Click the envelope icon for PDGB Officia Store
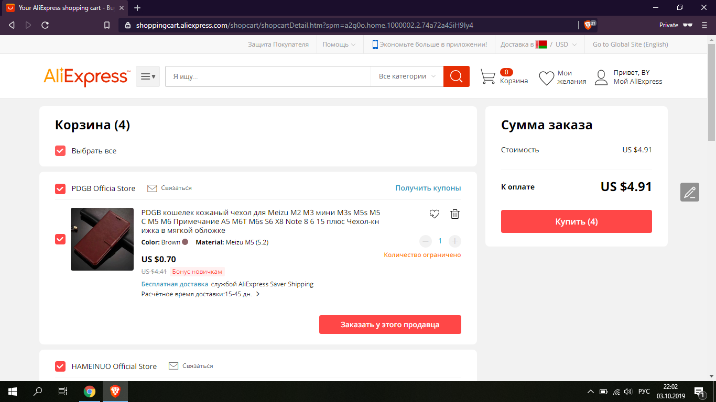Image resolution: width=716 pixels, height=402 pixels. (x=152, y=188)
